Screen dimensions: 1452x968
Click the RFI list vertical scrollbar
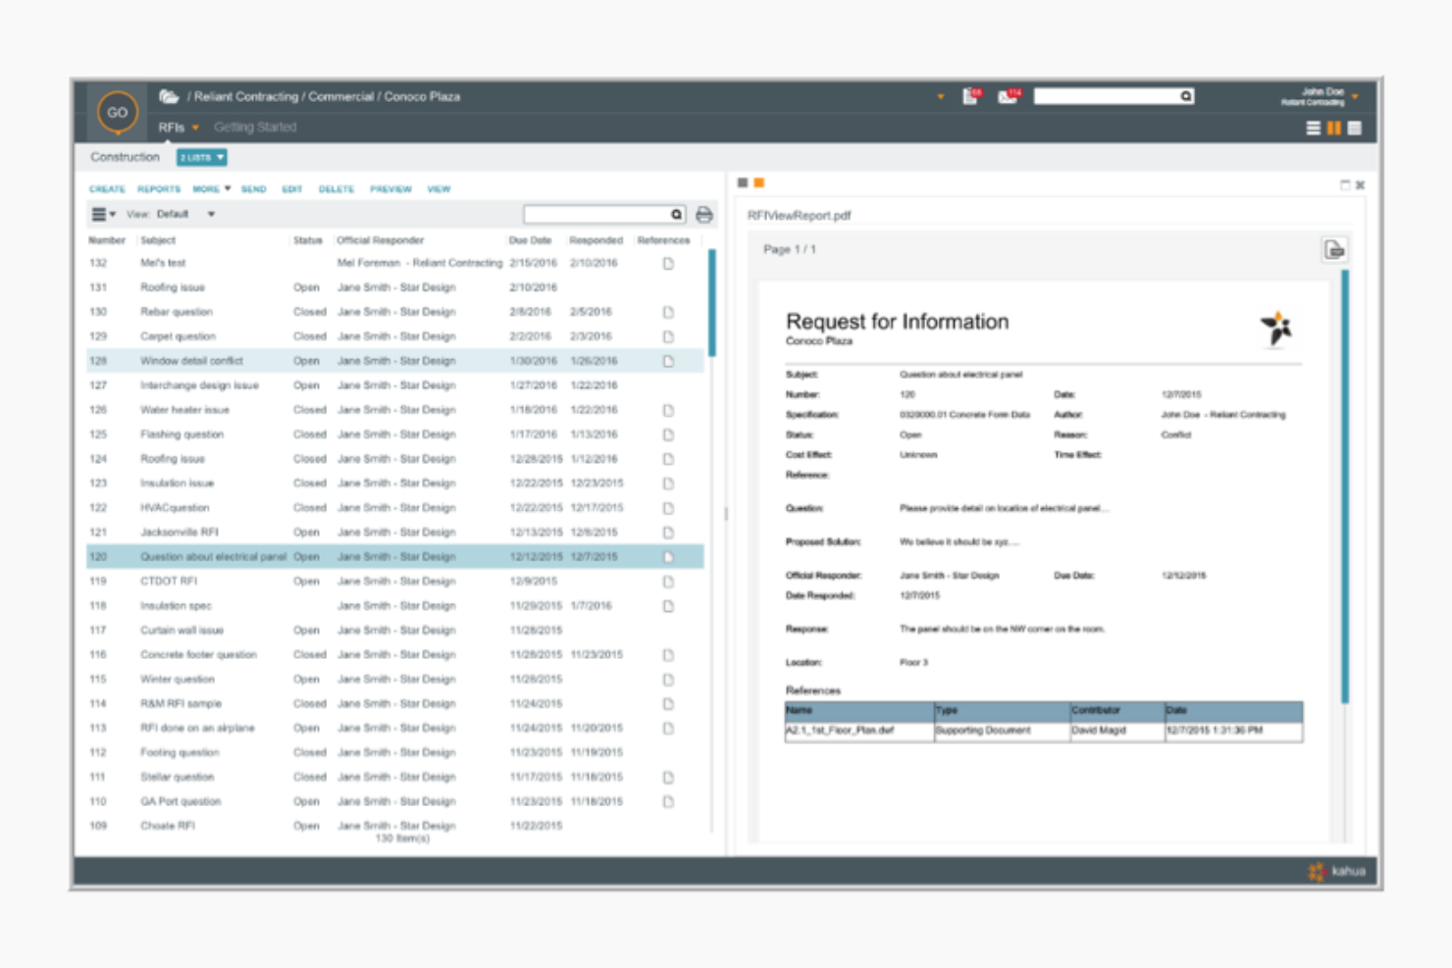pyautogui.click(x=712, y=303)
